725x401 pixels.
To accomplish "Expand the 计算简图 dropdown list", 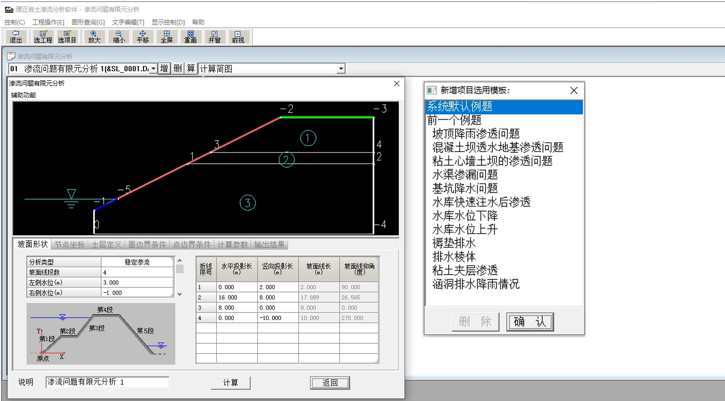I will tap(341, 69).
